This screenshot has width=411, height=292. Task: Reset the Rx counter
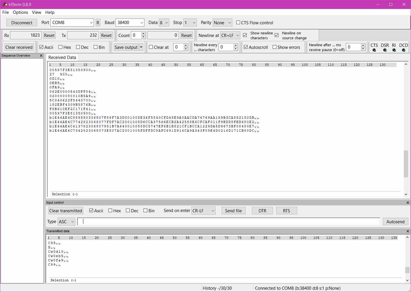(x=49, y=35)
